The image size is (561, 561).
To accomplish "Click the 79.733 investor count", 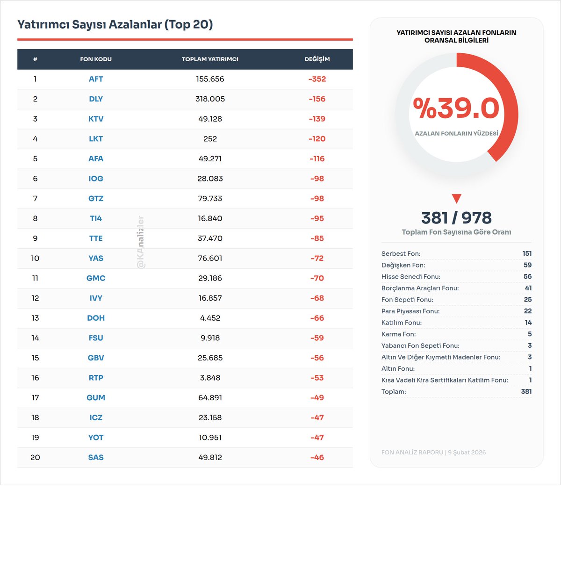I will click(210, 198).
